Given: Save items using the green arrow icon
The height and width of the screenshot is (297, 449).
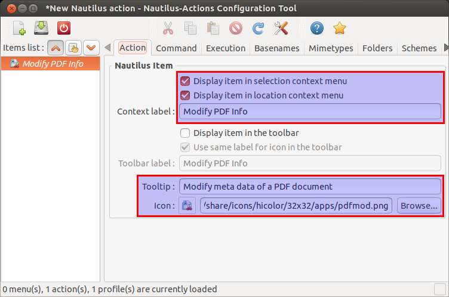Looking at the screenshot, I should point(41,28).
